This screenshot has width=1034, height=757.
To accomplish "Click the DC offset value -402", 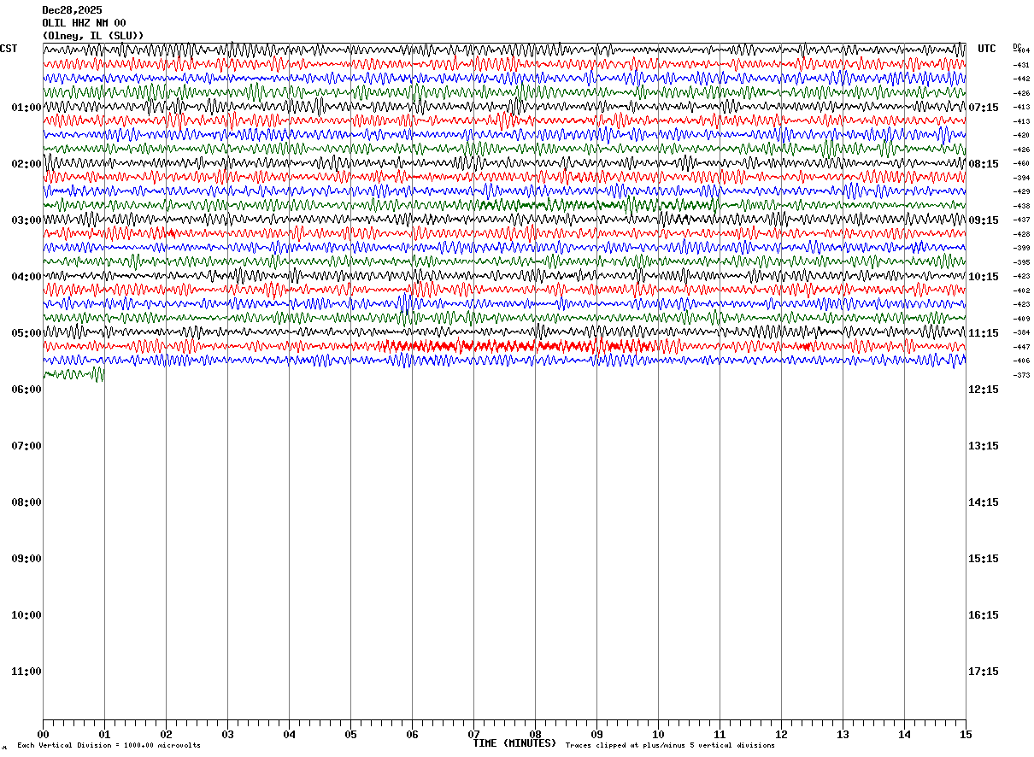I will click(x=1021, y=290).
